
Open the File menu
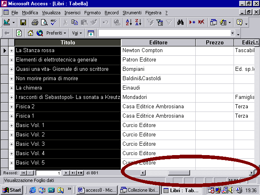click(x=15, y=13)
